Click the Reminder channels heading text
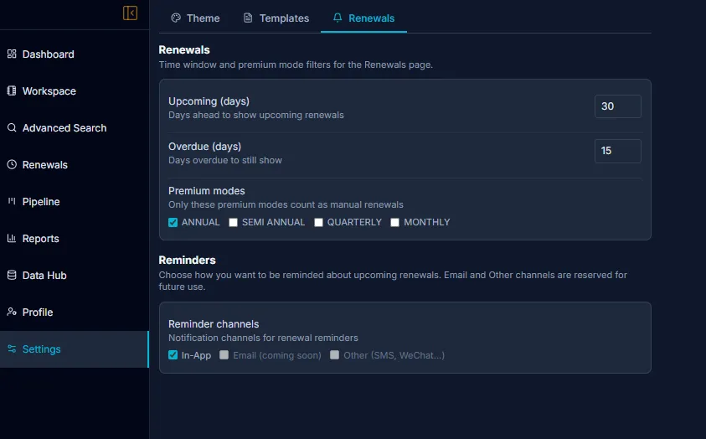Screen dimensions: 706x439 pos(214,324)
